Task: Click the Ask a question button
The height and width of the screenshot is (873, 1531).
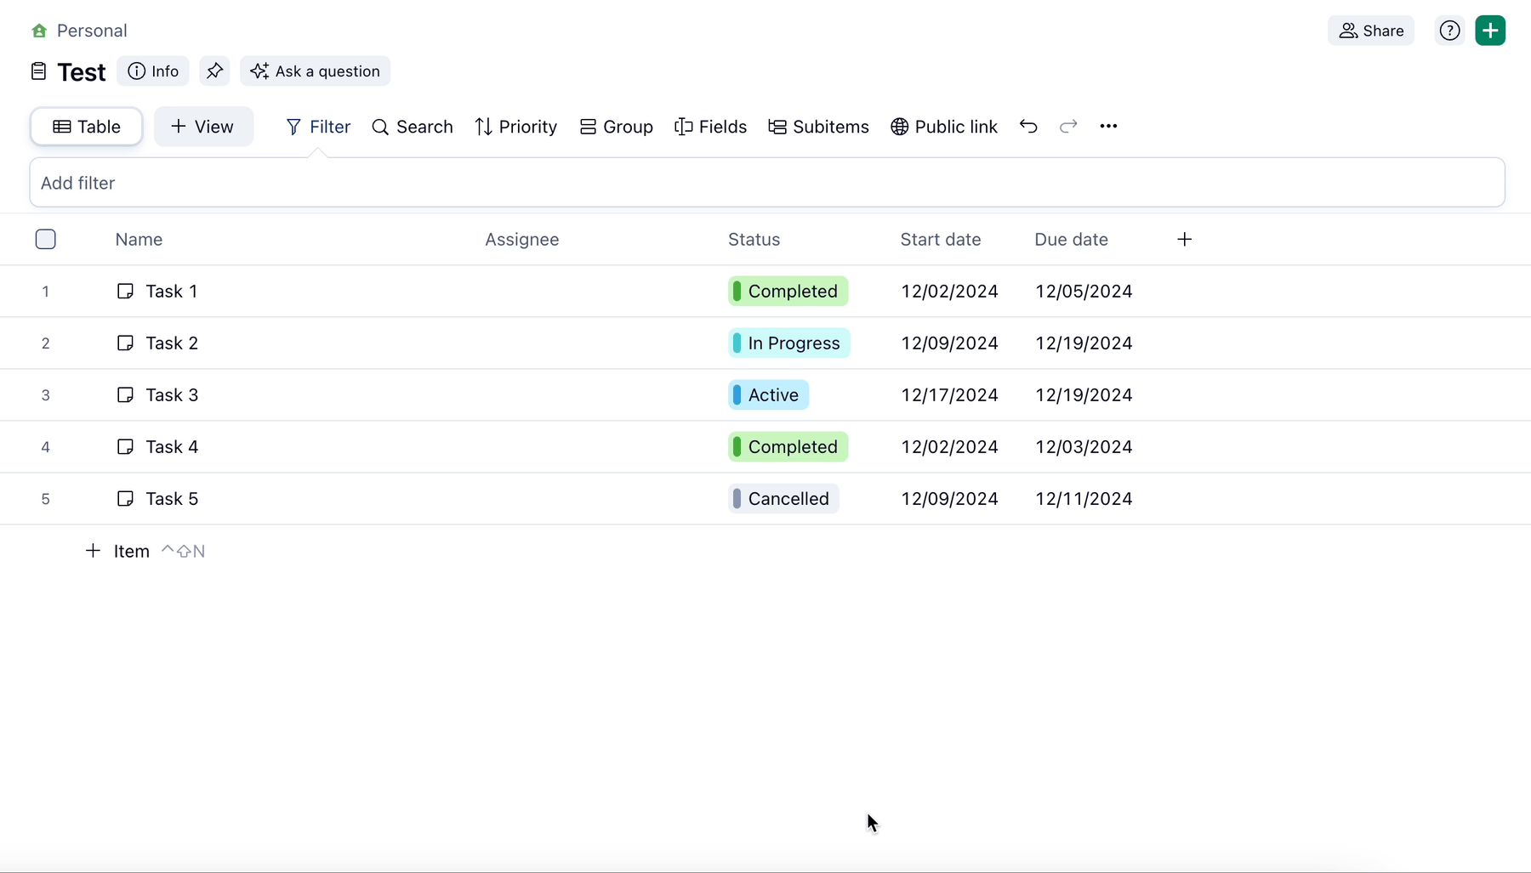Action: 316,71
